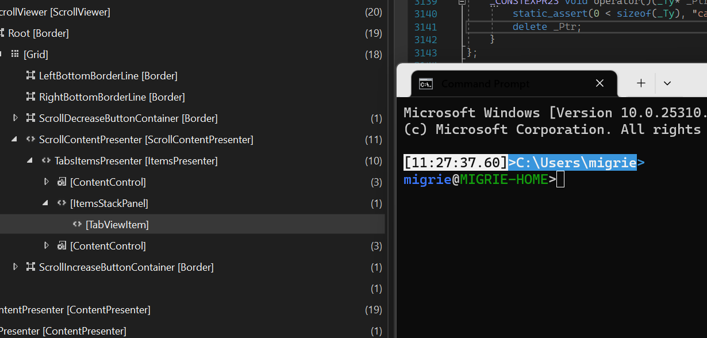The width and height of the screenshot is (707, 338).
Task: Expand the ContentControl node above ItemsStackPanel
Action: [x=46, y=181]
